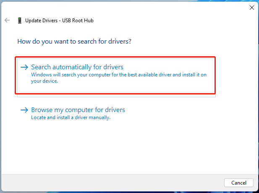259x193 pixels.
Task: Close the Update Drivers dialog window
Action: (251, 8)
